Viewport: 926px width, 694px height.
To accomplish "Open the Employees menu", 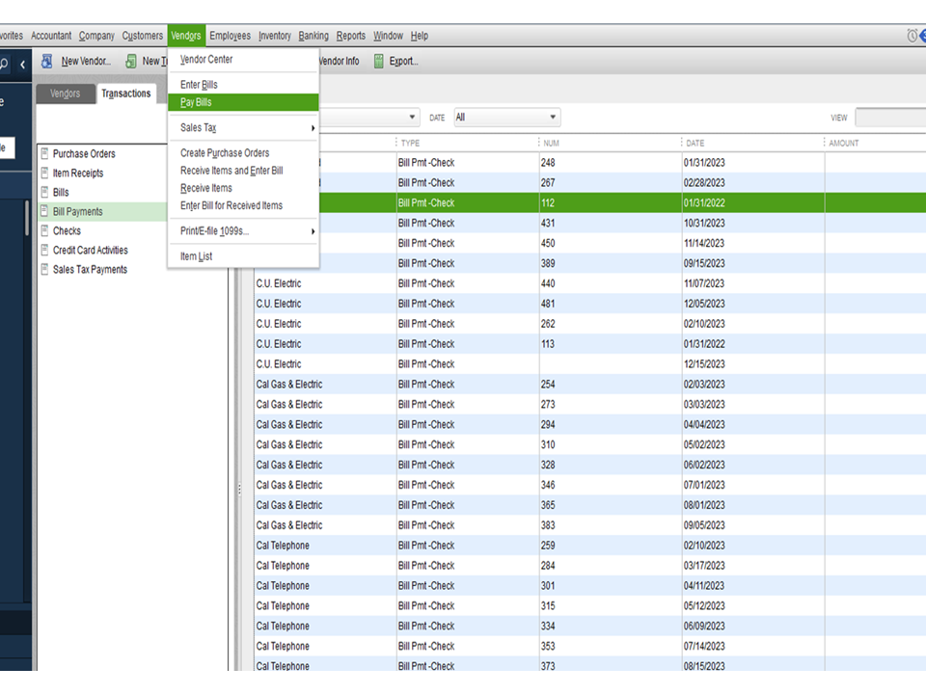I will [230, 36].
